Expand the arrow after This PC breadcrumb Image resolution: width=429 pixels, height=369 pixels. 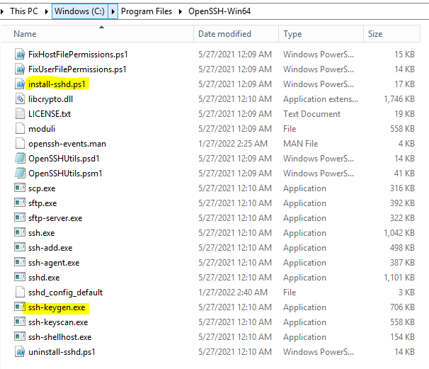[x=47, y=11]
